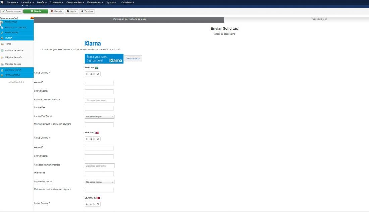The image size is (369, 212).
Task: Click the Klarna logo above PHP notice
Action: [93, 43]
